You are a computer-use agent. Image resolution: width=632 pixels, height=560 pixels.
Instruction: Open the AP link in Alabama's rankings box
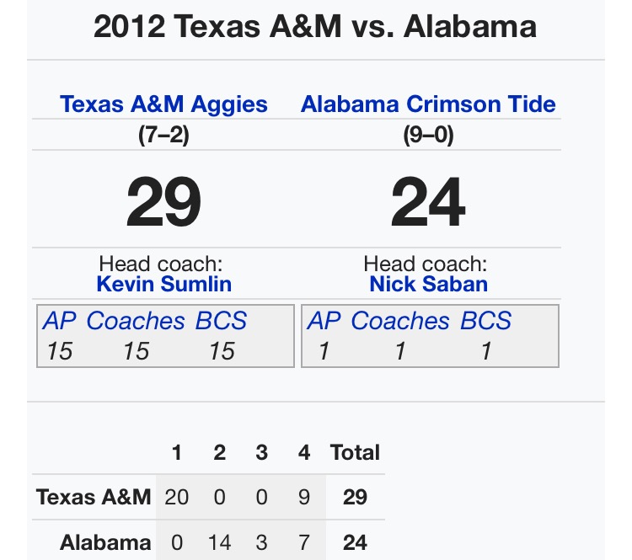[x=324, y=321]
